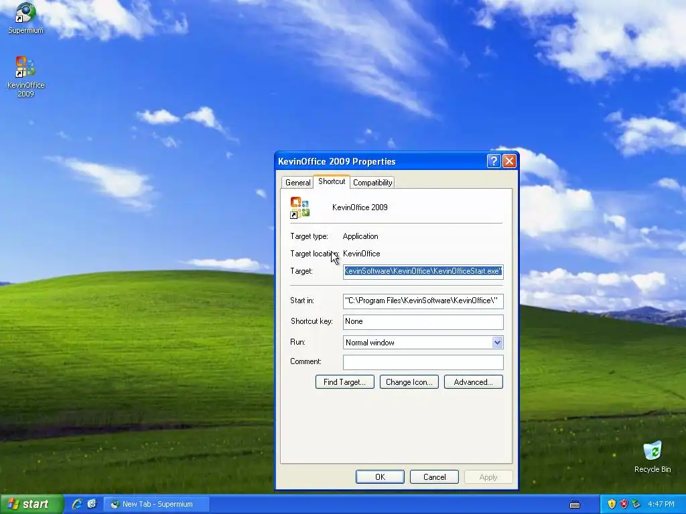Screen dimensions: 686x514
Task: Click the Target location value KevinOffice
Action: (x=361, y=254)
